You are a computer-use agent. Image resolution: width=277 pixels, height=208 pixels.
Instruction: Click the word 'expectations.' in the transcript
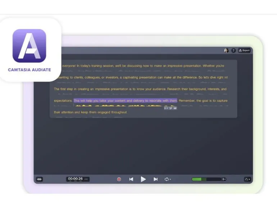point(63,101)
